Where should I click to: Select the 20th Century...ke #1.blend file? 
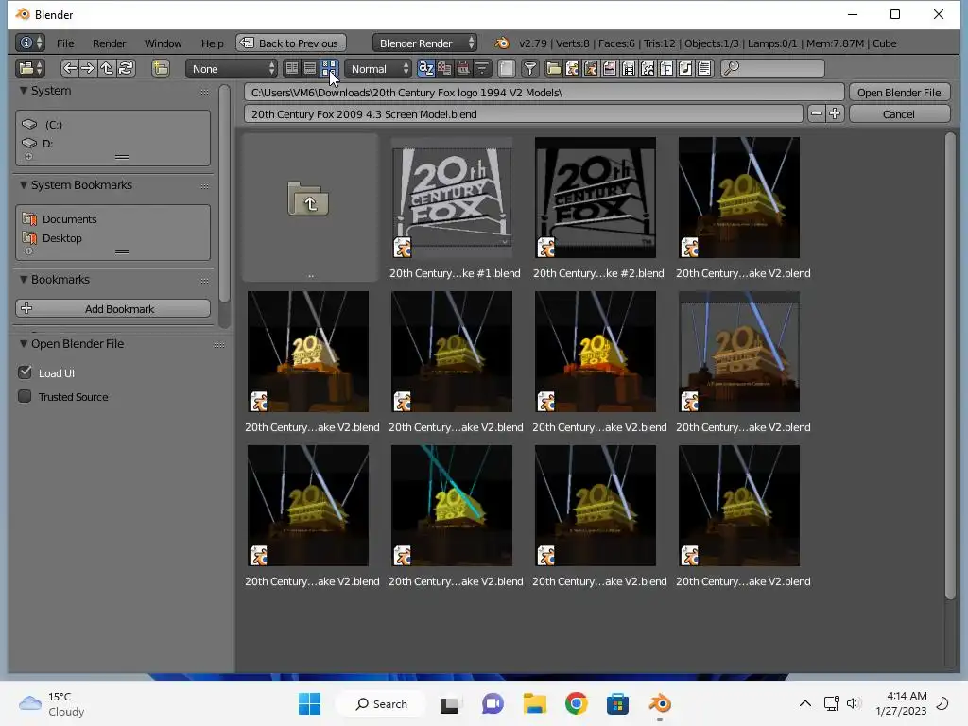pyautogui.click(x=455, y=207)
